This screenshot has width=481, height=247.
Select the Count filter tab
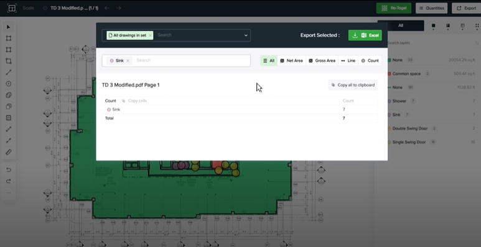tap(370, 61)
